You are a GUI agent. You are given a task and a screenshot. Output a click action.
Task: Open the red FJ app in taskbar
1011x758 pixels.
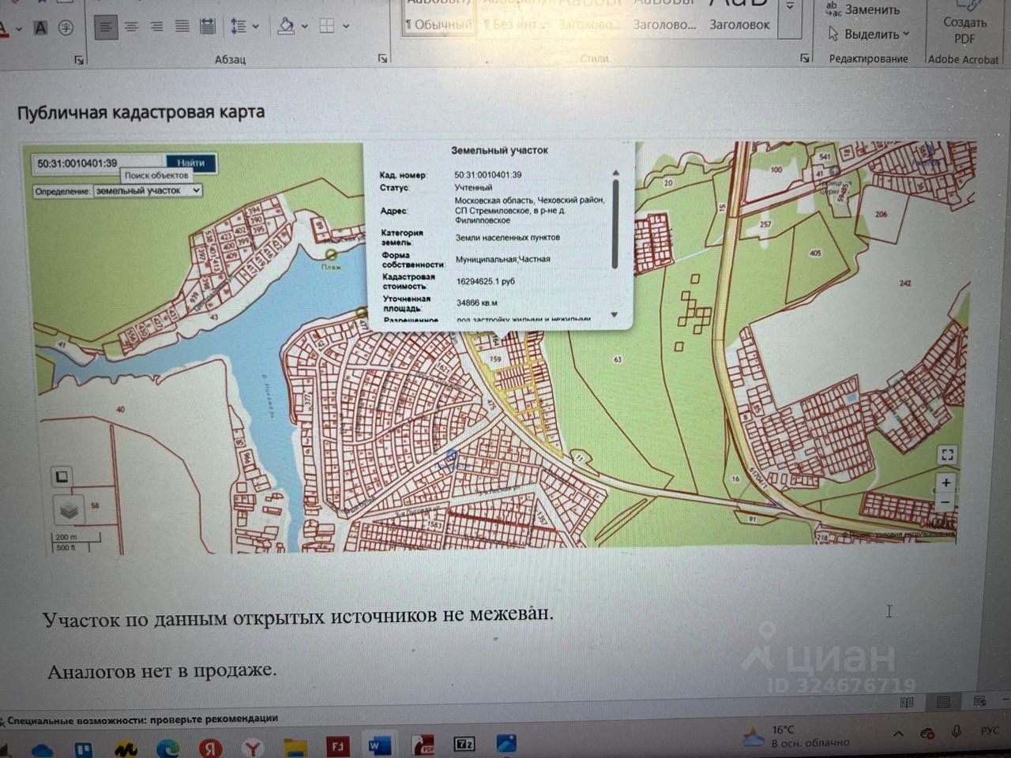(x=337, y=745)
